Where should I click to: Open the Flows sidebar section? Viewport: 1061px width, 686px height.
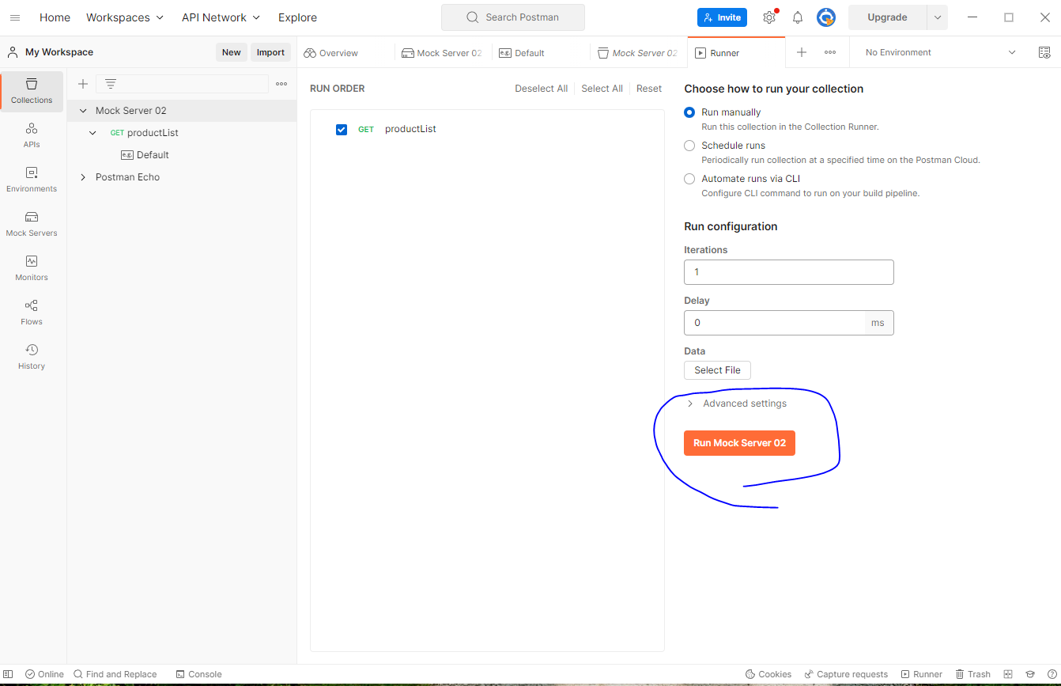tap(32, 313)
